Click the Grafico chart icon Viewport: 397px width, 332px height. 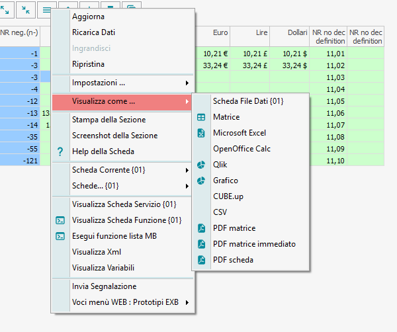[201, 181]
